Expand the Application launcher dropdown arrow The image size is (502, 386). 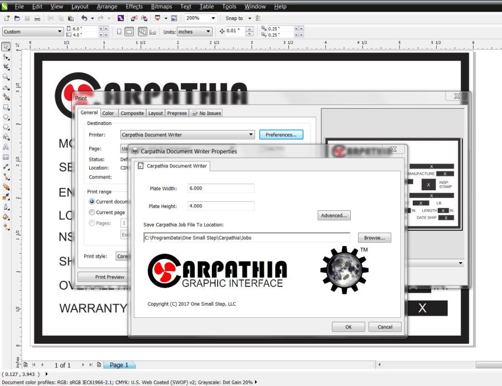166,18
